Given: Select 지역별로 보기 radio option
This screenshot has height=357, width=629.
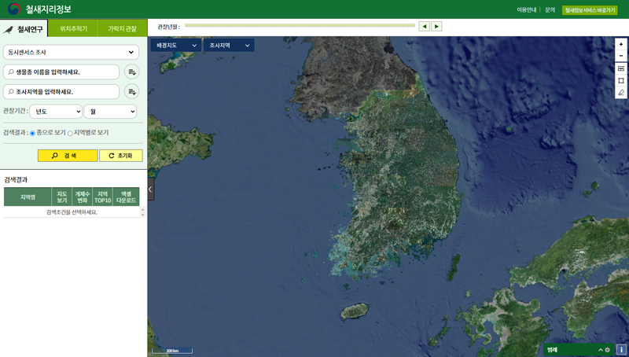Looking at the screenshot, I should point(70,133).
